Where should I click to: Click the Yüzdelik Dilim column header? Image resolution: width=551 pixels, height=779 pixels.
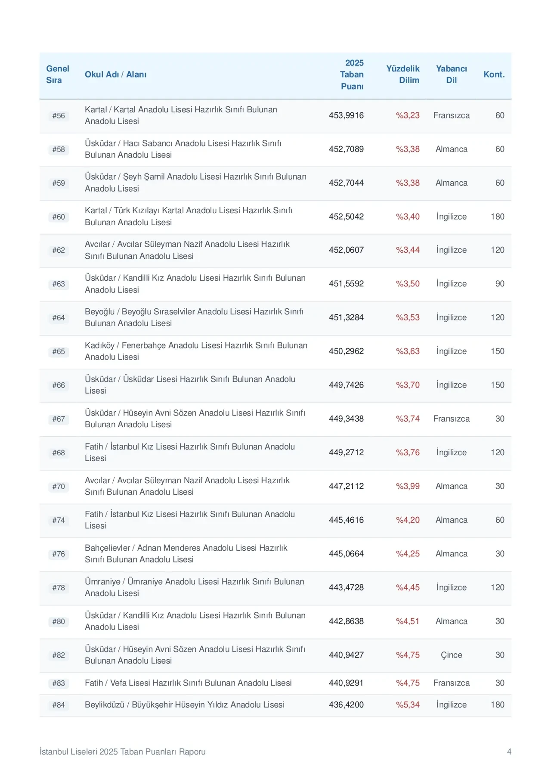402,74
